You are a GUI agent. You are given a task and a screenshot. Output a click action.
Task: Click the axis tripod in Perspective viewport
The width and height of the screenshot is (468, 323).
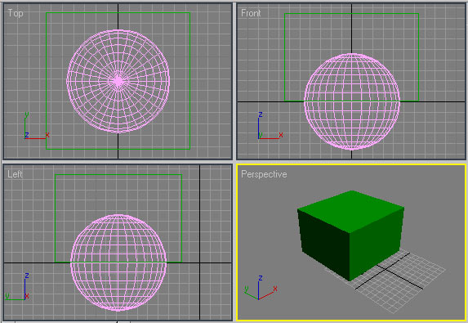261,288
